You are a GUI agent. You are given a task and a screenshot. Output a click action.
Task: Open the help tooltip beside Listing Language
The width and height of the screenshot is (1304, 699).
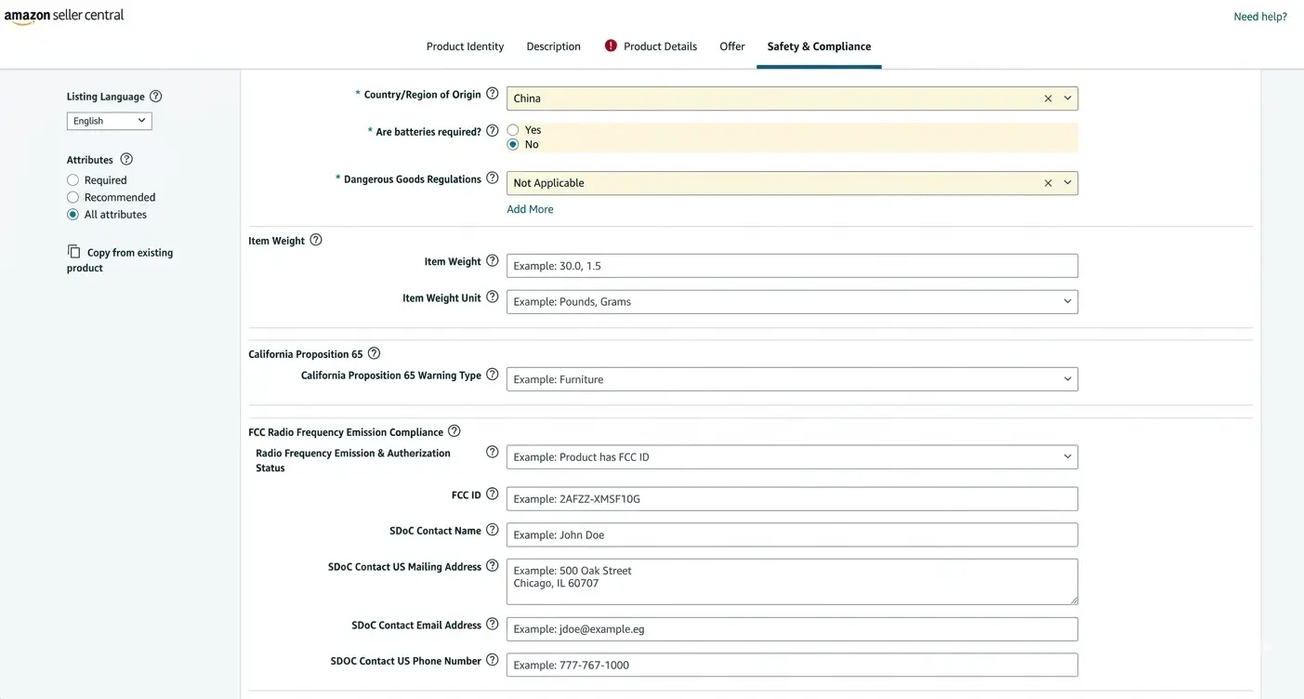pos(155,96)
